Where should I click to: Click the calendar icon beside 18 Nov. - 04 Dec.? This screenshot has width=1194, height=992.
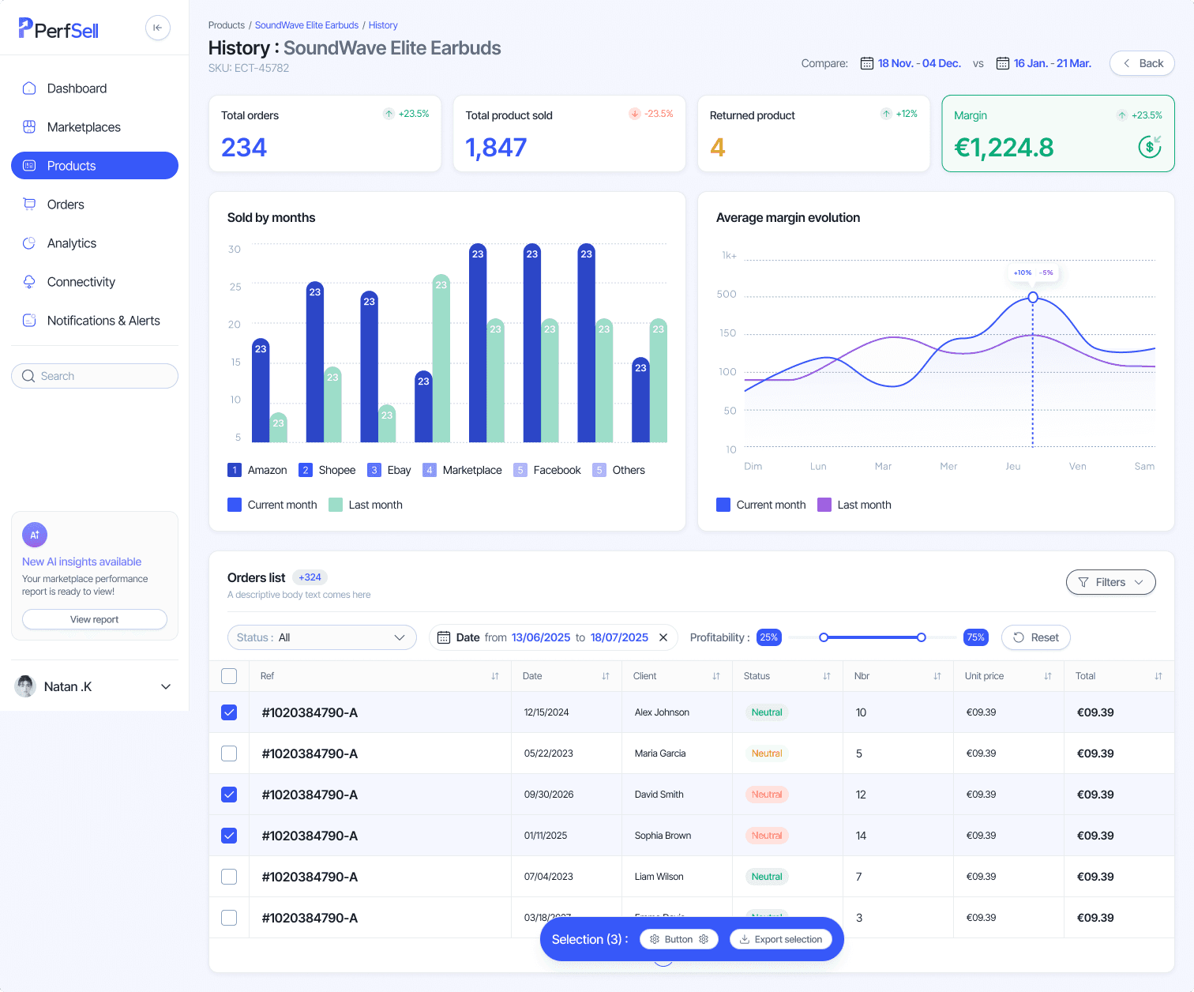point(866,63)
